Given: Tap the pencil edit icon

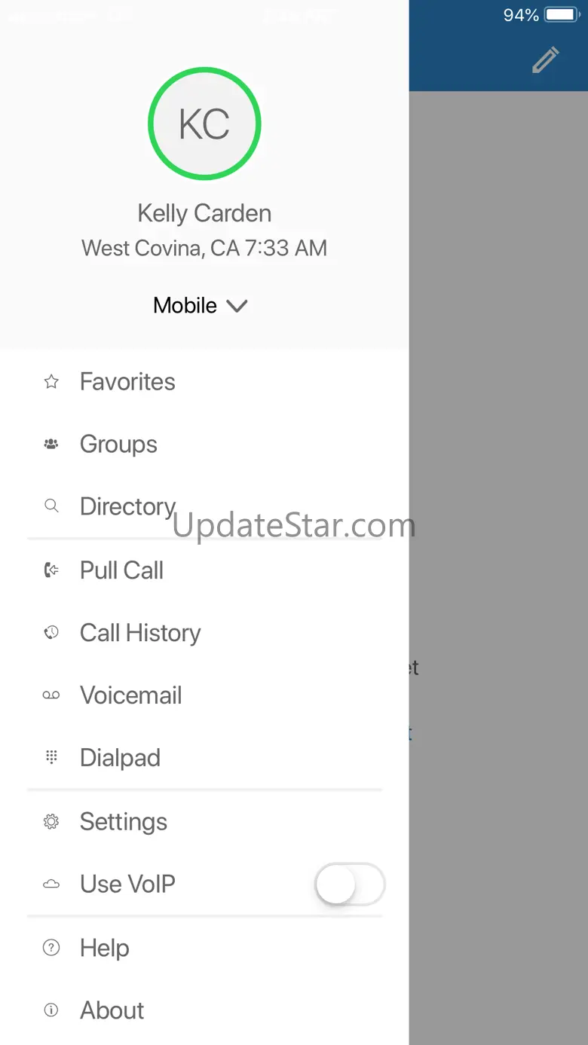Looking at the screenshot, I should pos(545,60).
